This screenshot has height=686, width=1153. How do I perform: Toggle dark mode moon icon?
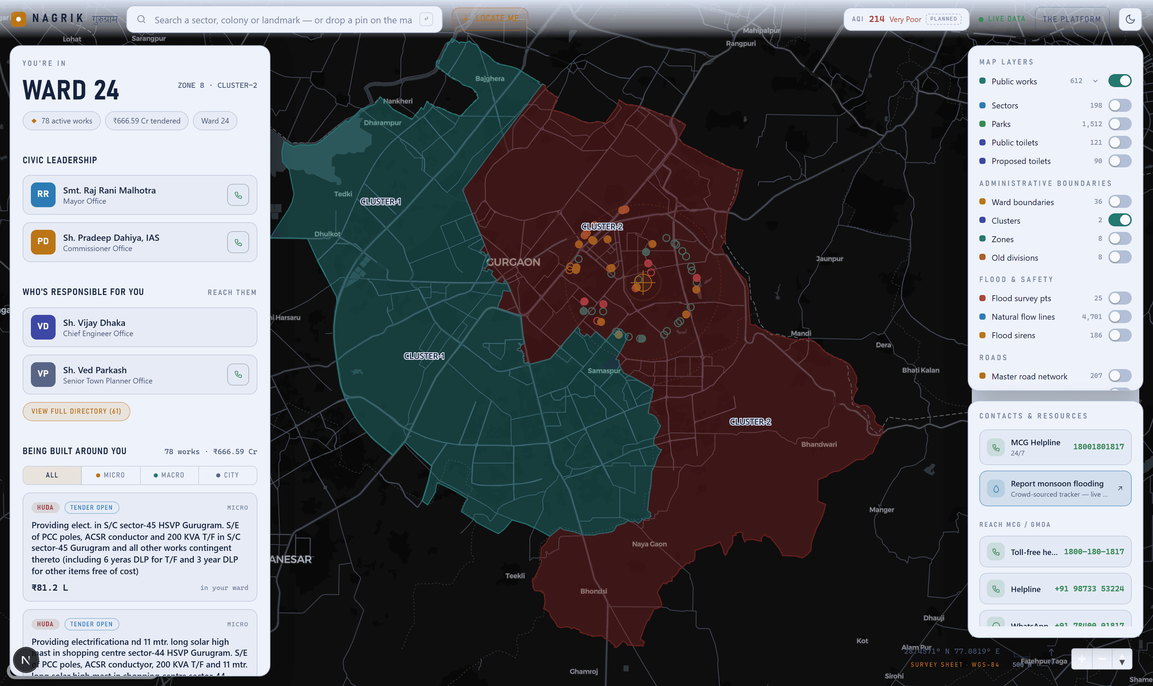click(x=1130, y=19)
